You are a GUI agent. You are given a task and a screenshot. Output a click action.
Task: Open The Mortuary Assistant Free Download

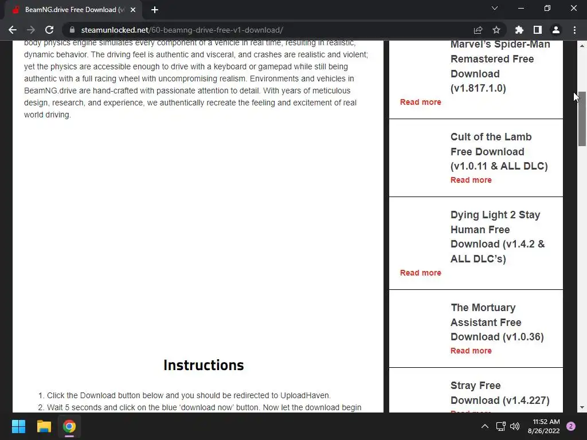(497, 322)
